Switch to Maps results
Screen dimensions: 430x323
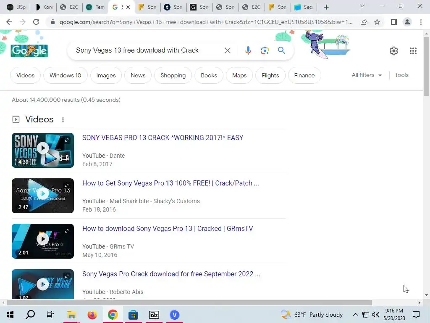pos(239,75)
